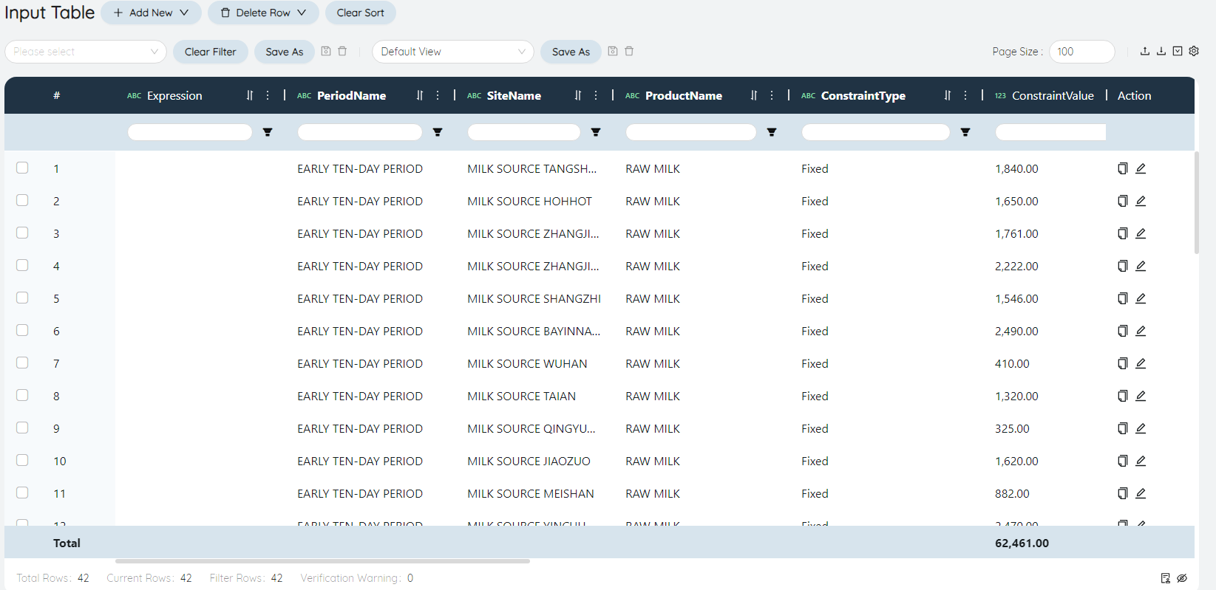Edit row 5 MILK SOURCE SHANGZHI
This screenshot has width=1216, height=590.
[x=1141, y=298]
